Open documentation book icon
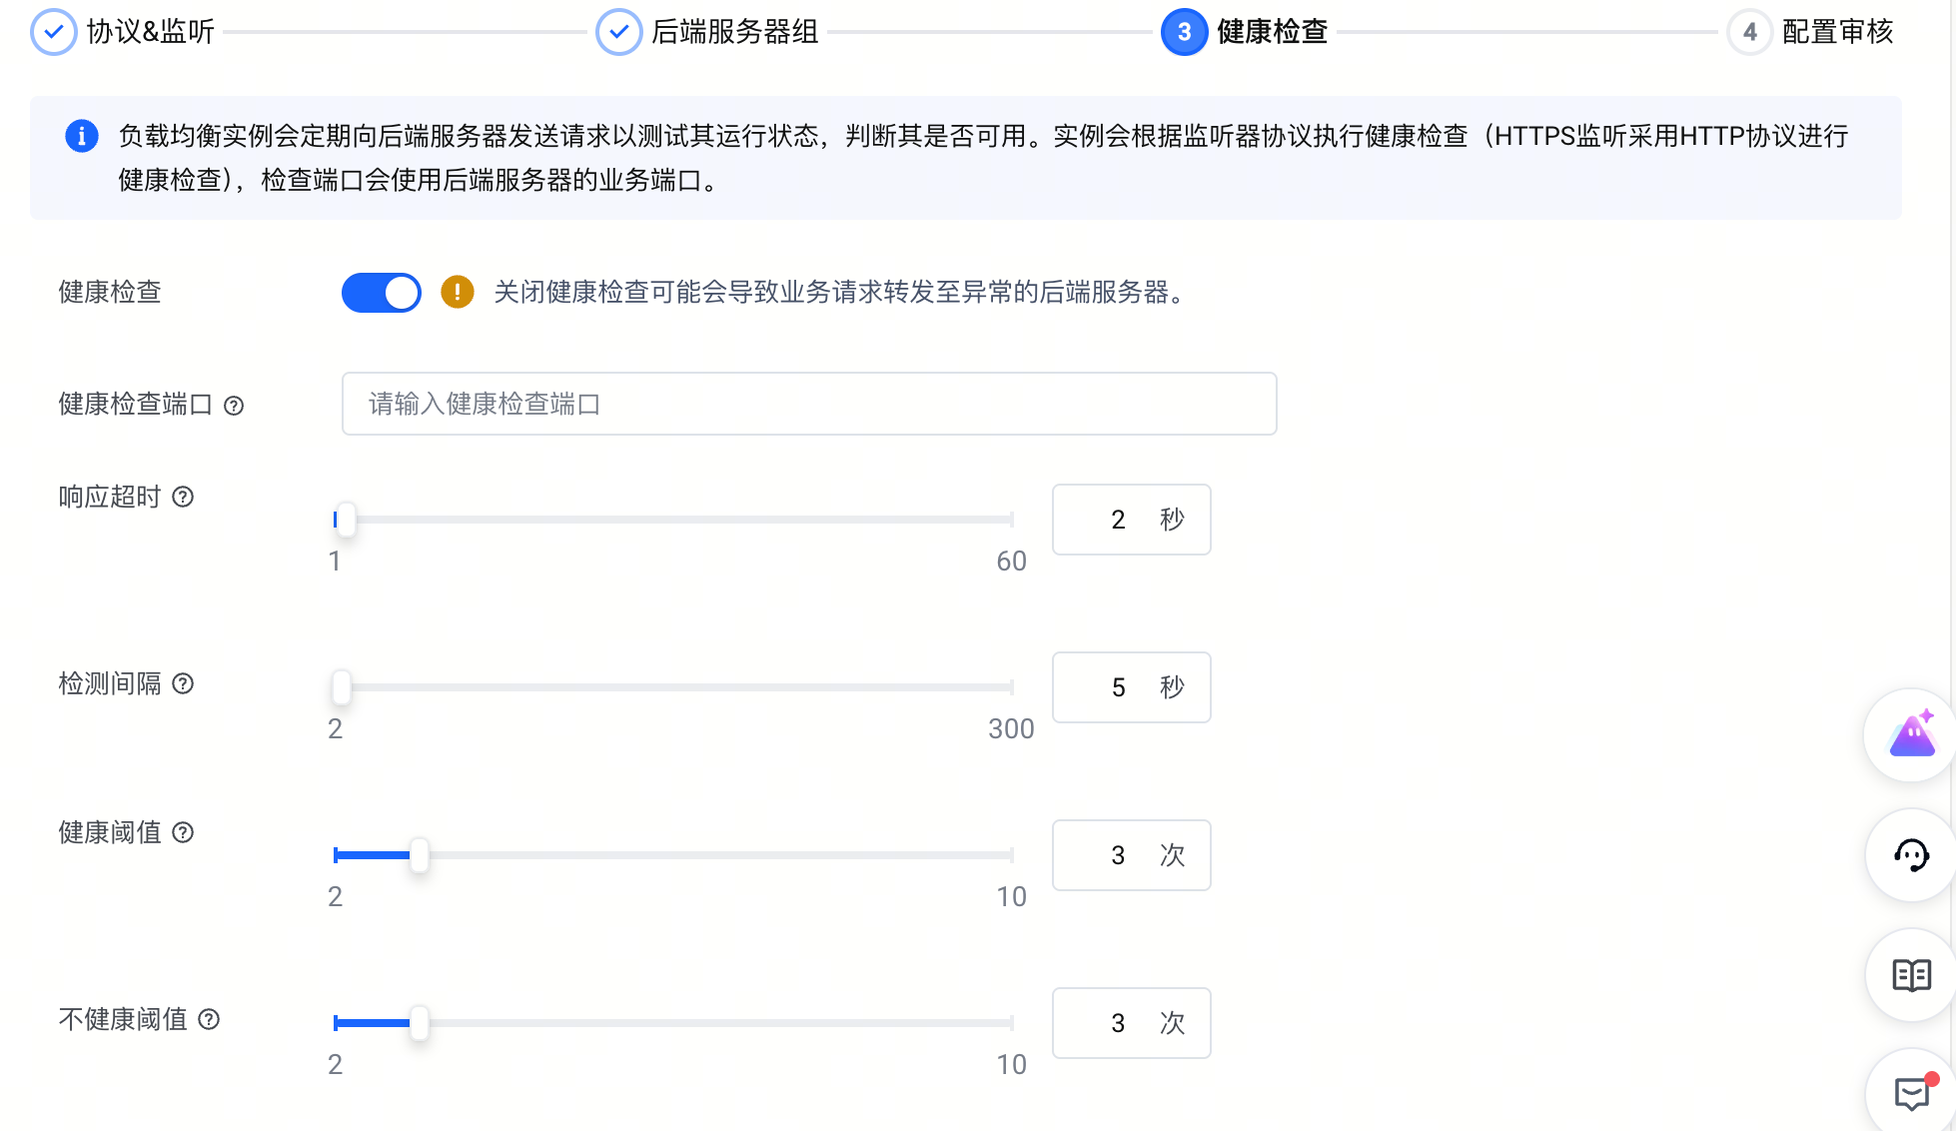The width and height of the screenshot is (1956, 1131). pyautogui.click(x=1910, y=975)
